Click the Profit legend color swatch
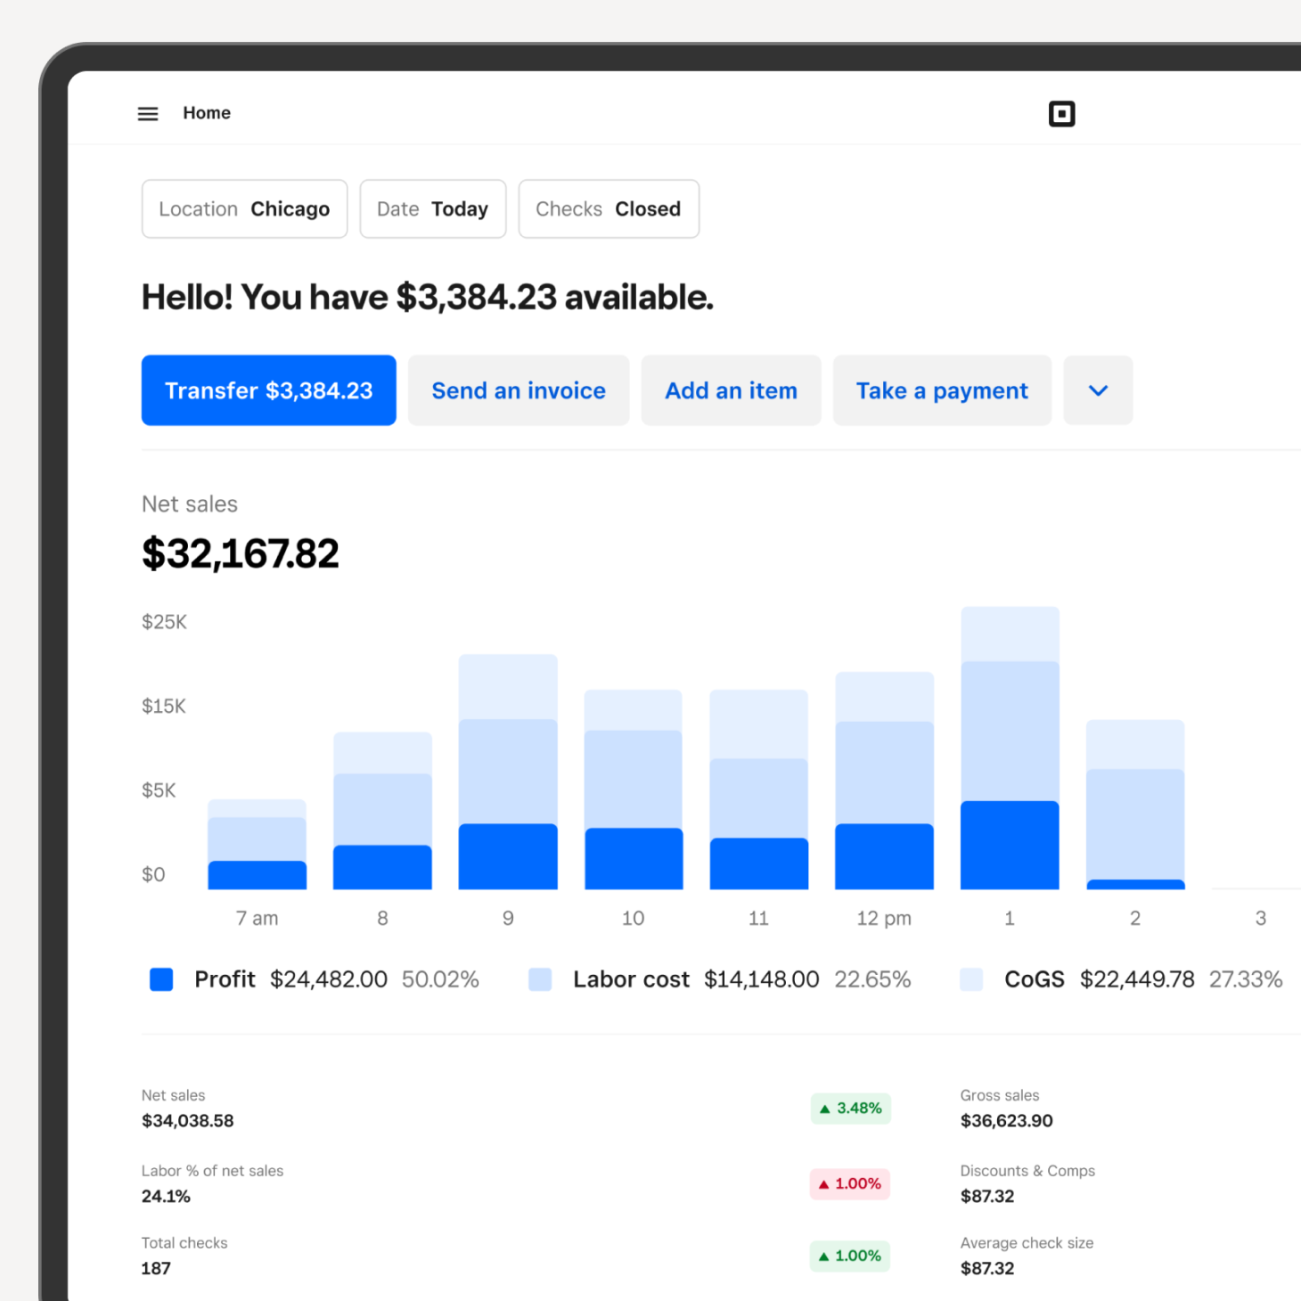The image size is (1301, 1301). pos(161,979)
